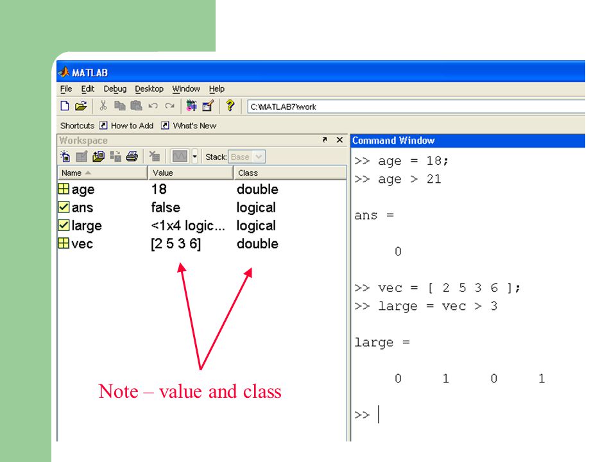Screen dimensions: 616x462
Task: Click the Cut scissors icon
Action: click(x=103, y=106)
